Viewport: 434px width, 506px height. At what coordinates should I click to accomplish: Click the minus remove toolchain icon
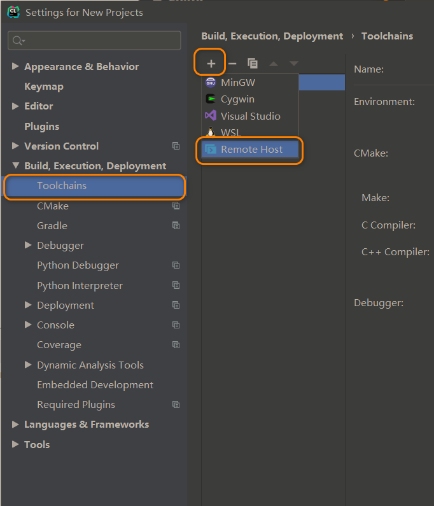coord(232,64)
